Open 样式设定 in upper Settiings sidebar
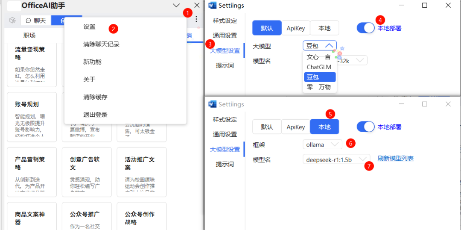The width and height of the screenshot is (461, 230). pos(225,21)
